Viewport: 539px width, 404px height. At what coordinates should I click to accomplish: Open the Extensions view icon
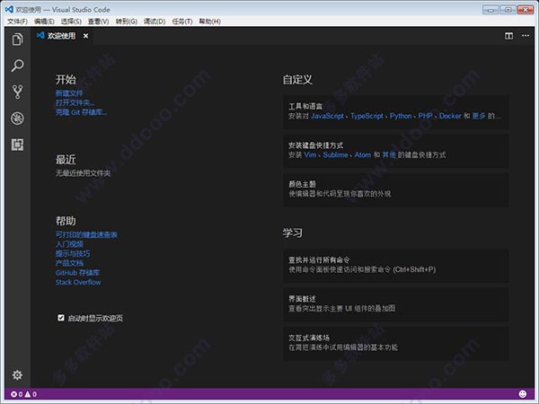(x=17, y=145)
